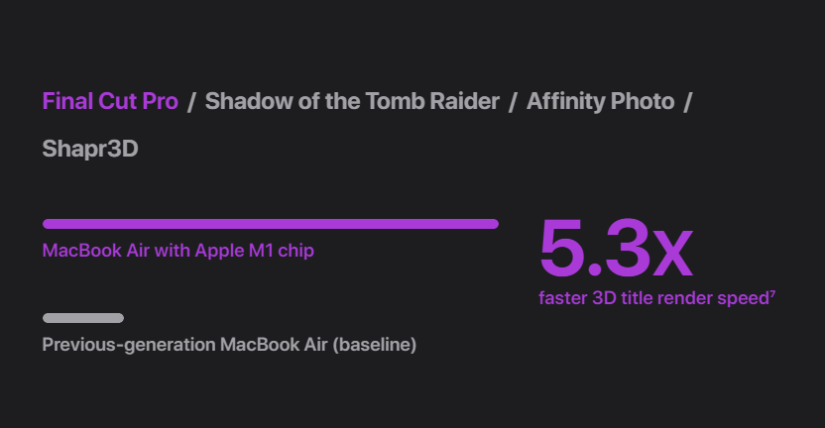
Task: Open footnote 7 superscript link
Action: click(772, 293)
